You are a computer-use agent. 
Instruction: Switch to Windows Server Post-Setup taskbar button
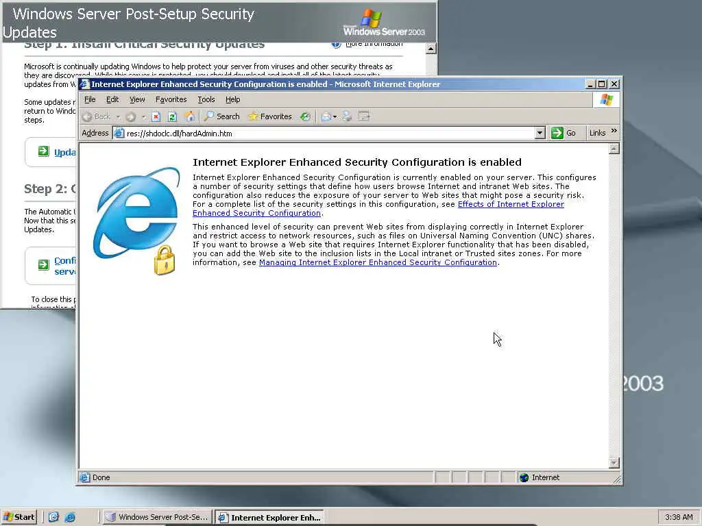[x=157, y=517]
